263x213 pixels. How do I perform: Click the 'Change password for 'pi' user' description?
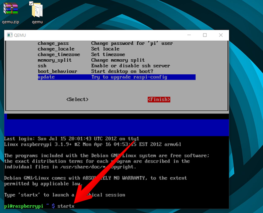pyautogui.click(x=132, y=43)
